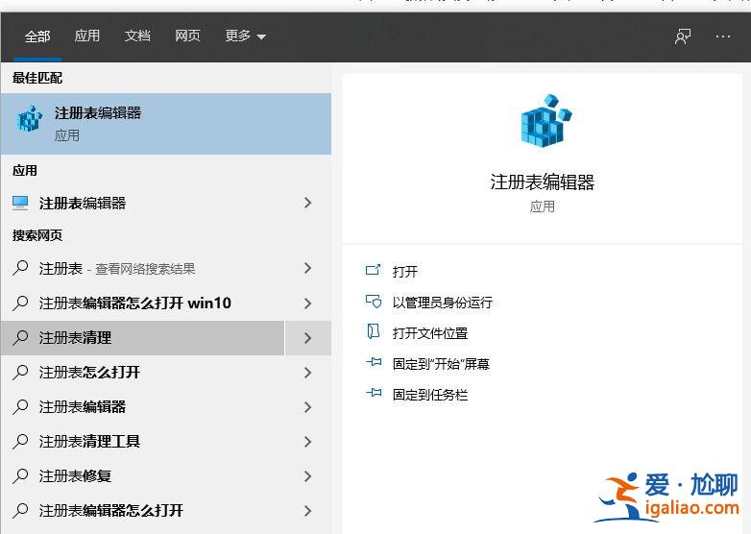Click 固定到"开始"屏幕 action
This screenshot has height=534, width=751.
point(441,364)
